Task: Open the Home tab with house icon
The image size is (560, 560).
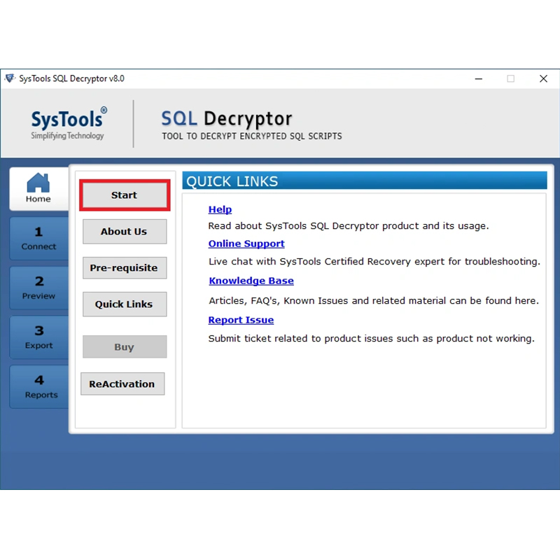Action: click(x=38, y=188)
